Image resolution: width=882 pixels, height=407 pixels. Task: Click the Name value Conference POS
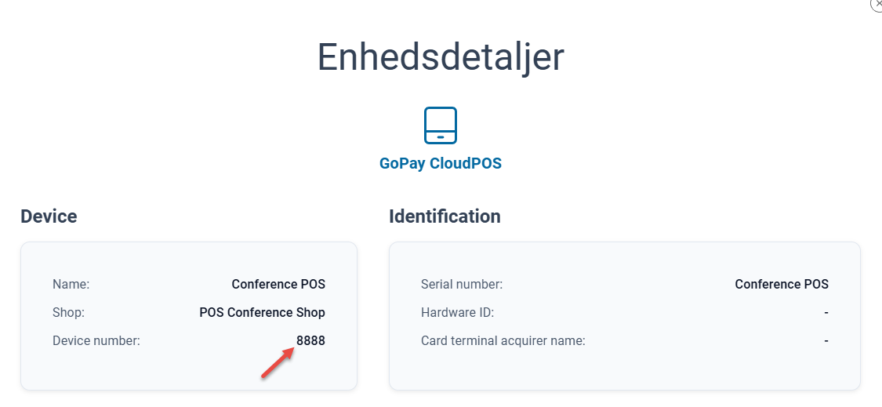click(278, 285)
